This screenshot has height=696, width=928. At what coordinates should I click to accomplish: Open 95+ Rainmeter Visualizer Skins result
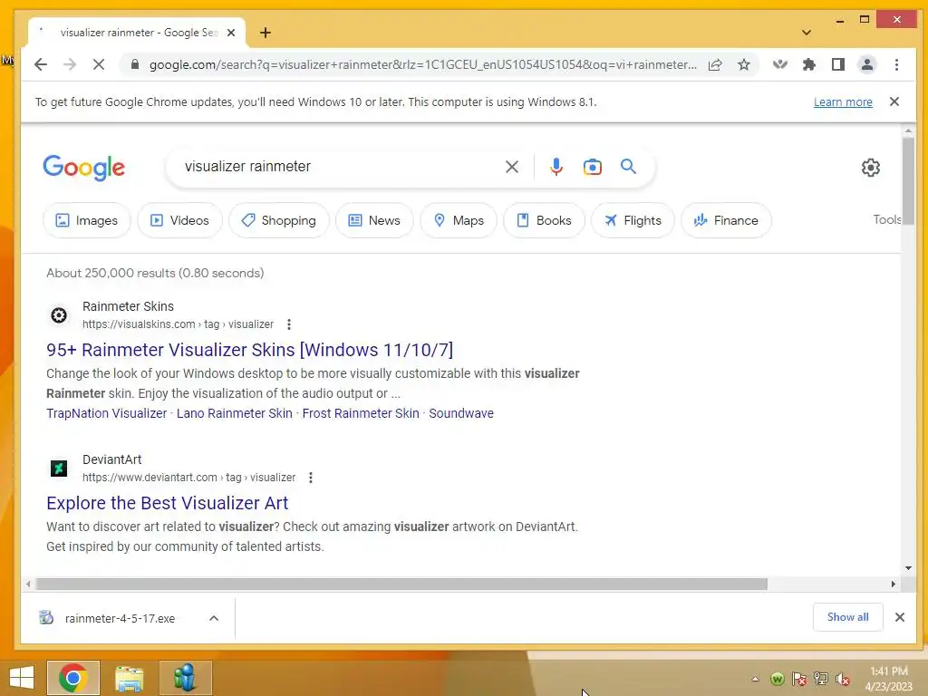point(250,350)
